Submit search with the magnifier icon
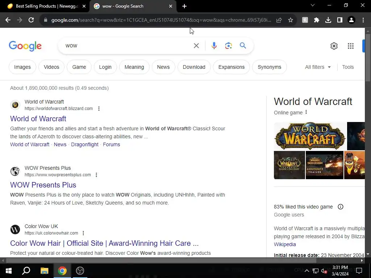Screen dimensions: 371x278 coord(243,46)
